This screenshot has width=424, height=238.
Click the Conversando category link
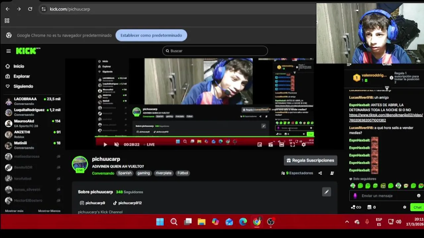coord(103,173)
